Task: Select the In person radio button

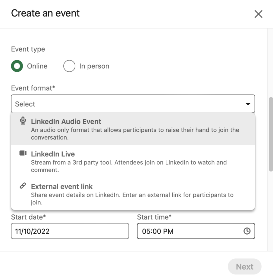Action: (x=69, y=66)
